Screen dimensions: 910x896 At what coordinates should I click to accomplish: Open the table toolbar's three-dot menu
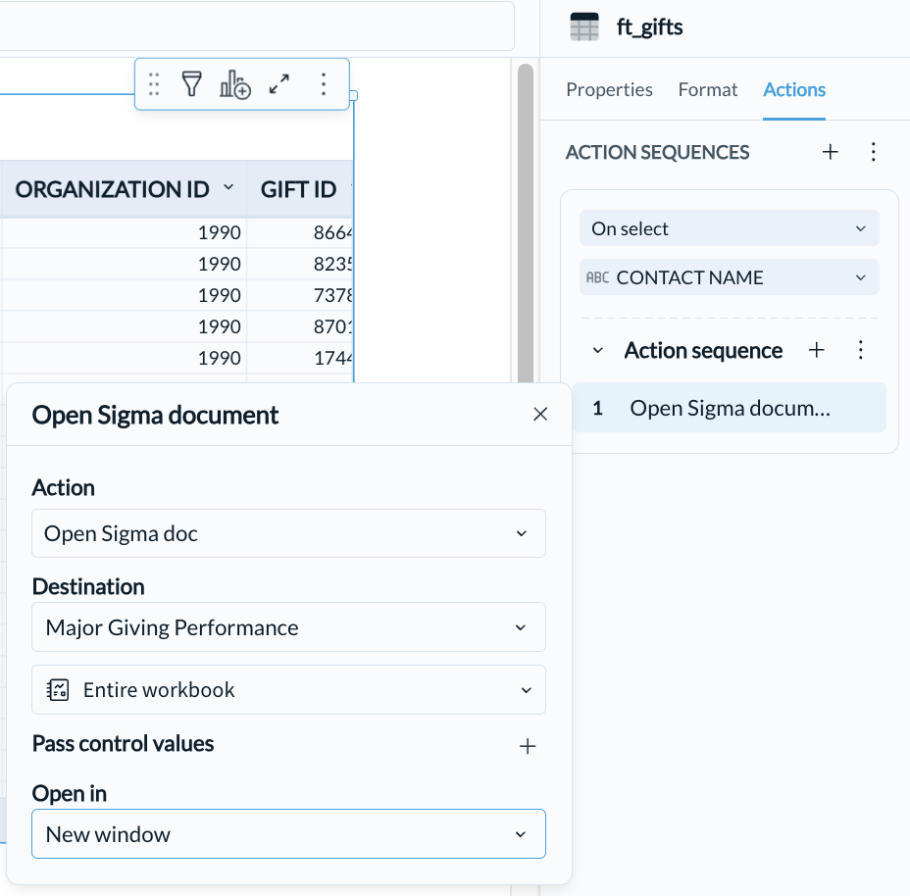coord(324,84)
